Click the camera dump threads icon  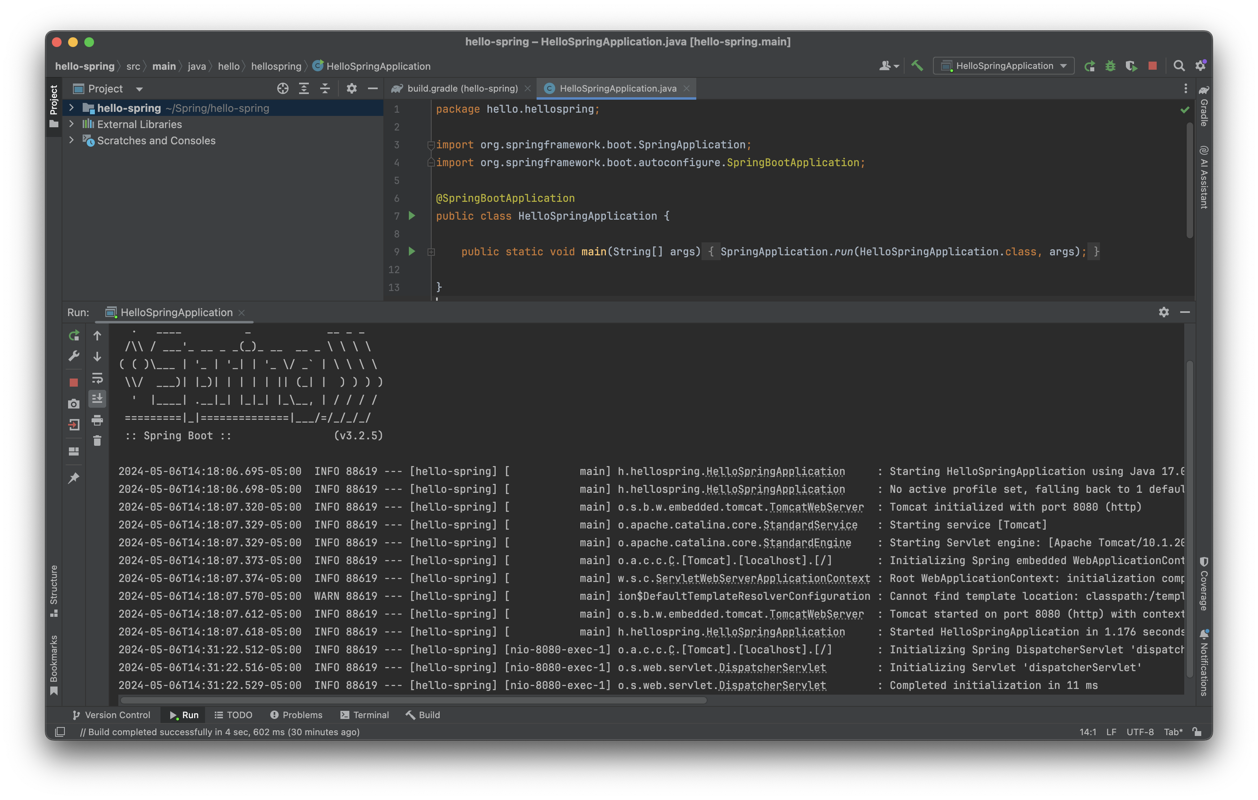[x=74, y=404]
